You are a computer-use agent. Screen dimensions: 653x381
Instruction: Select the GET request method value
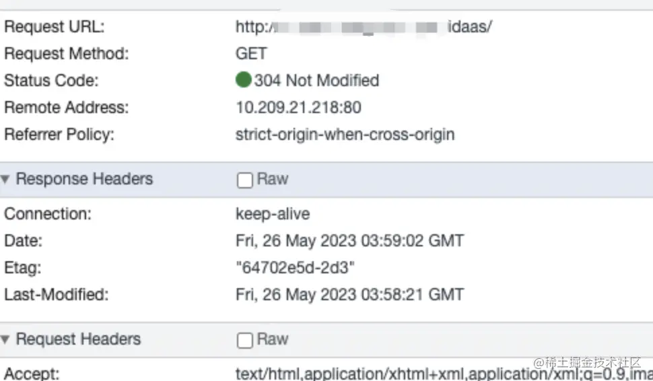(251, 54)
